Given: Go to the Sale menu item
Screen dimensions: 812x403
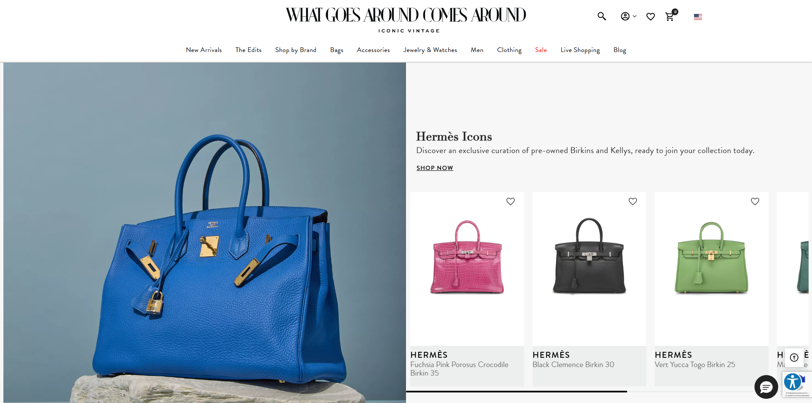Looking at the screenshot, I should coord(541,50).
